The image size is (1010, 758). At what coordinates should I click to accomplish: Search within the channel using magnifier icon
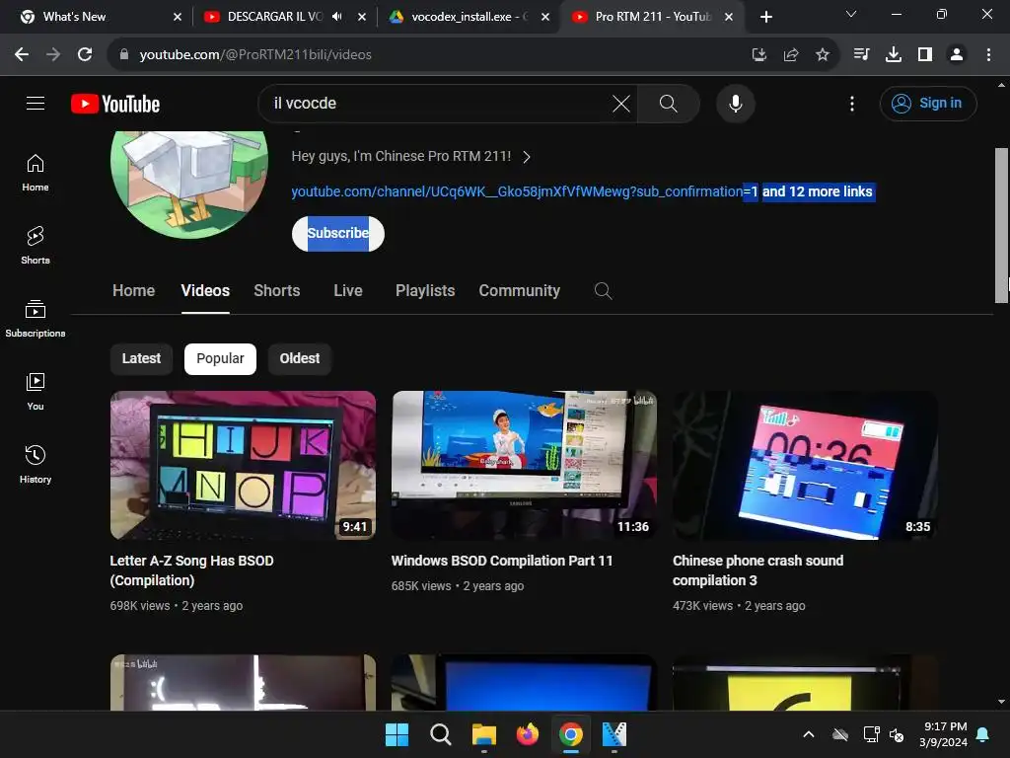click(x=603, y=291)
